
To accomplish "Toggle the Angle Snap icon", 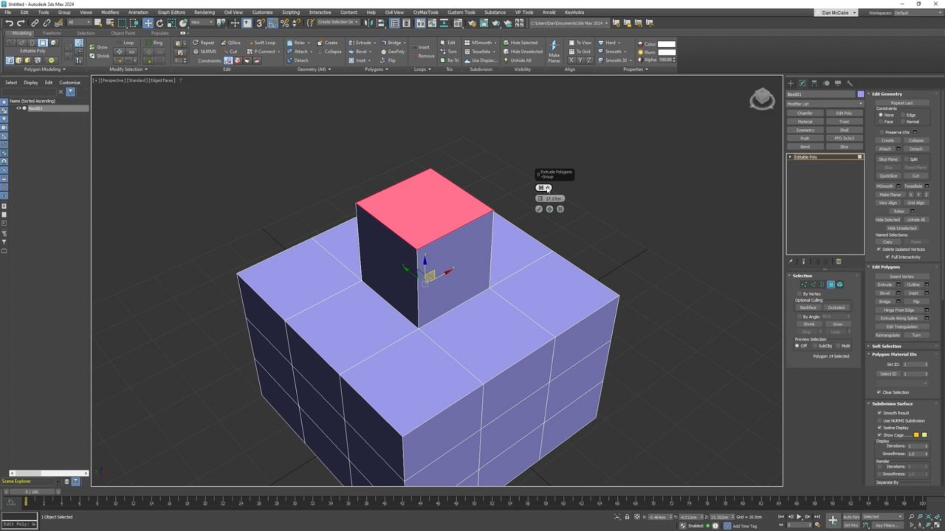I will pos(273,23).
